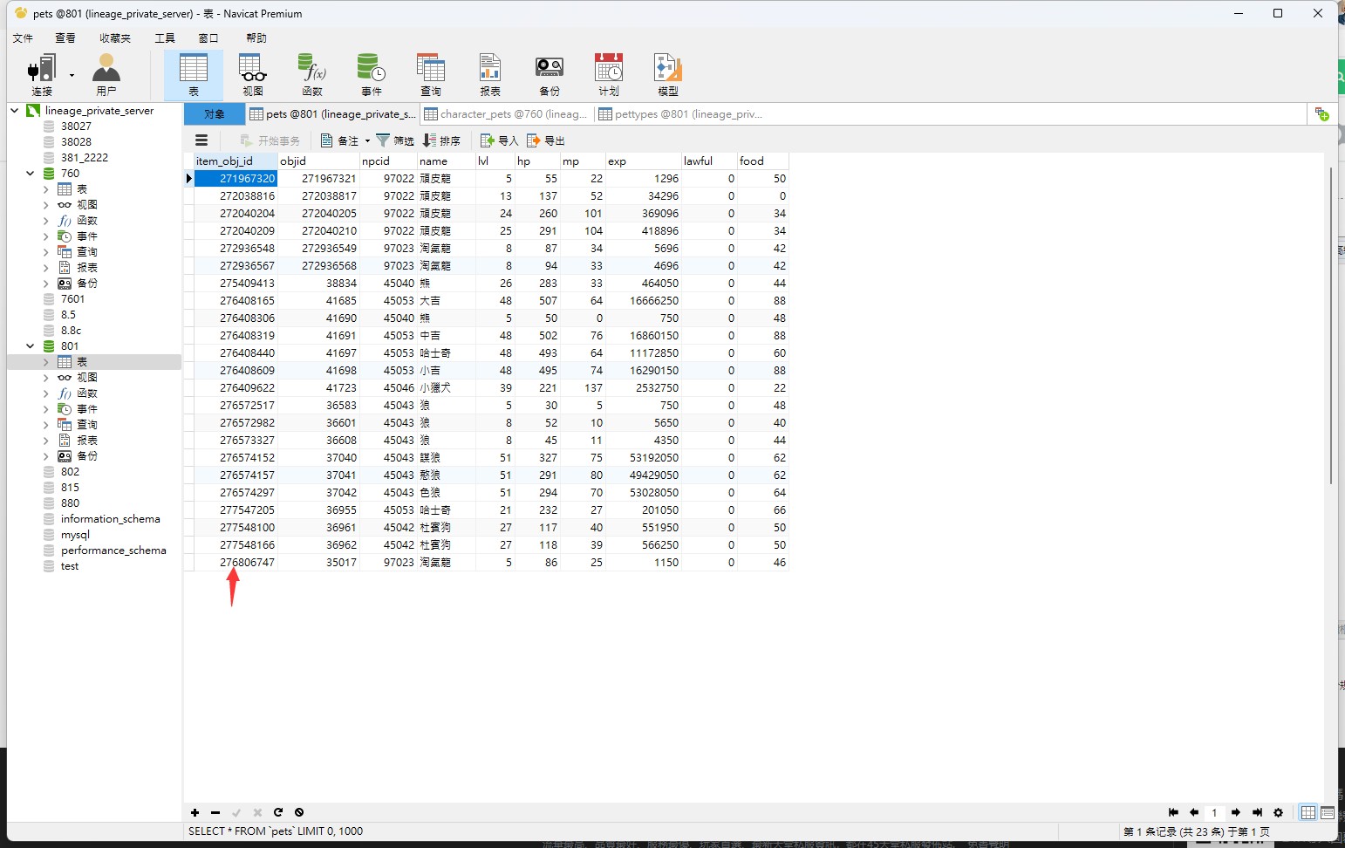1345x848 pixels.
Task: Delete record with the minus icon
Action: point(215,812)
